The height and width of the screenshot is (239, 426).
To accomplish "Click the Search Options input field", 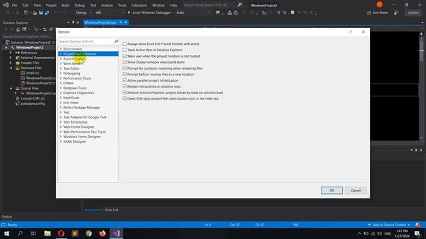I will pos(86,41).
